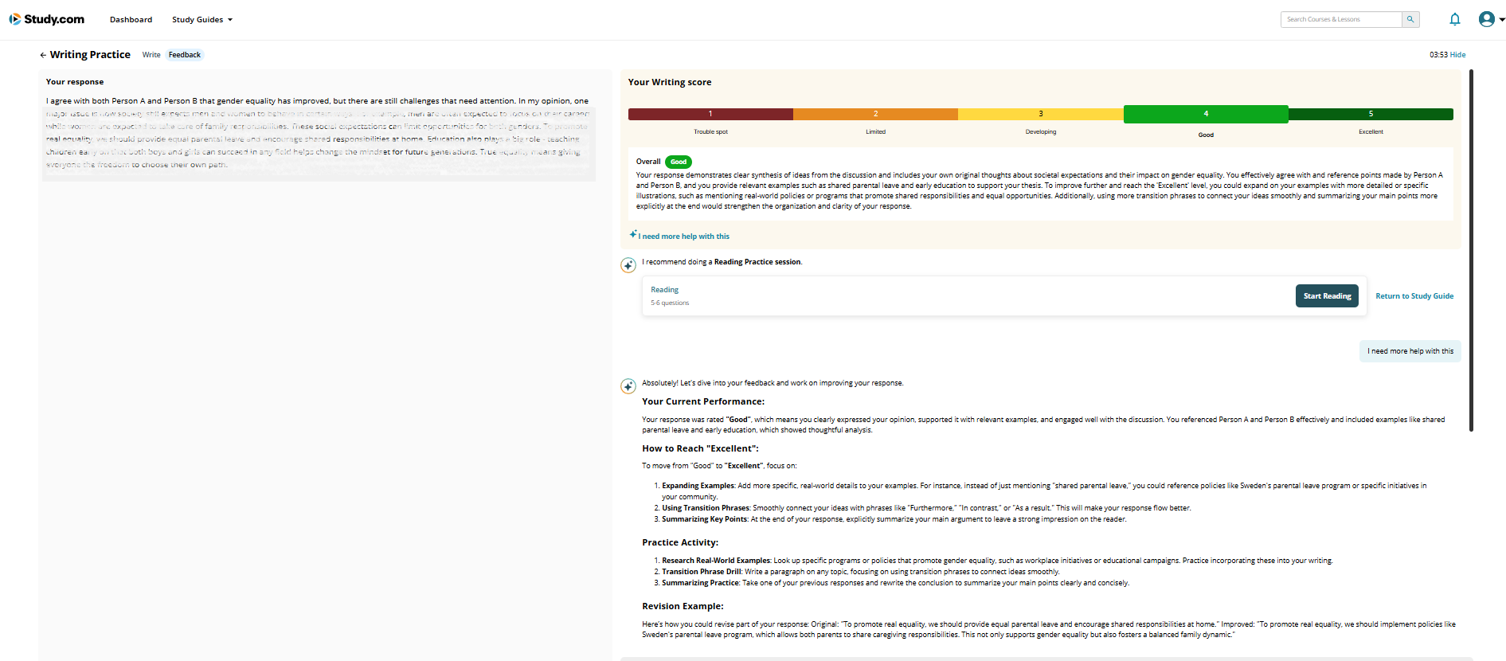Click the "I need more help" chat bubble
The image size is (1506, 661).
click(1410, 351)
